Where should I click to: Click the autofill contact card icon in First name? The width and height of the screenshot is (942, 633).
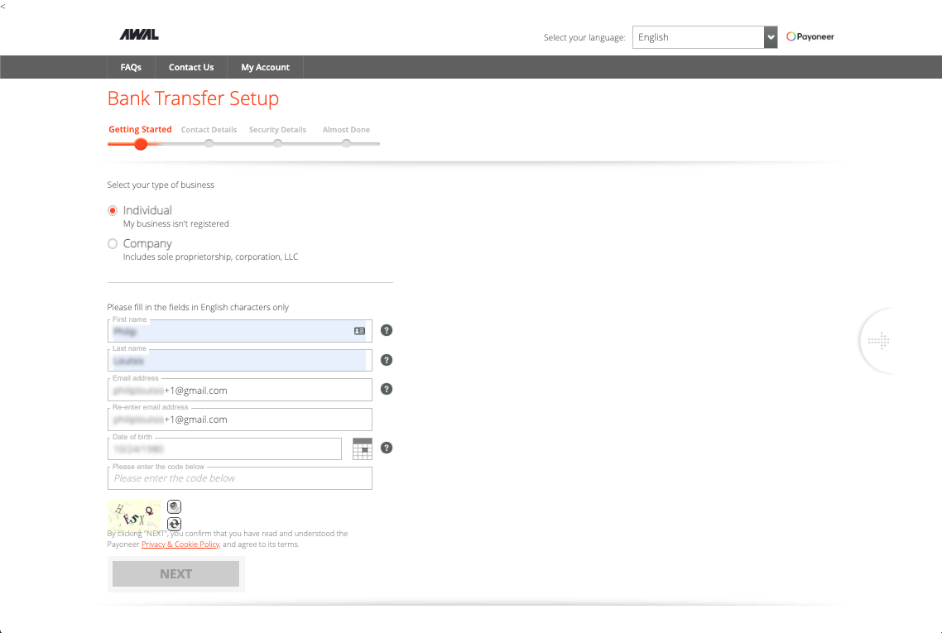pyautogui.click(x=359, y=331)
